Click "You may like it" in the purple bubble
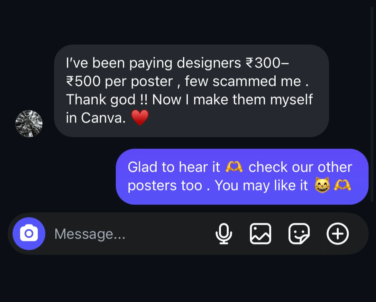The height and width of the screenshot is (302, 376). [261, 186]
